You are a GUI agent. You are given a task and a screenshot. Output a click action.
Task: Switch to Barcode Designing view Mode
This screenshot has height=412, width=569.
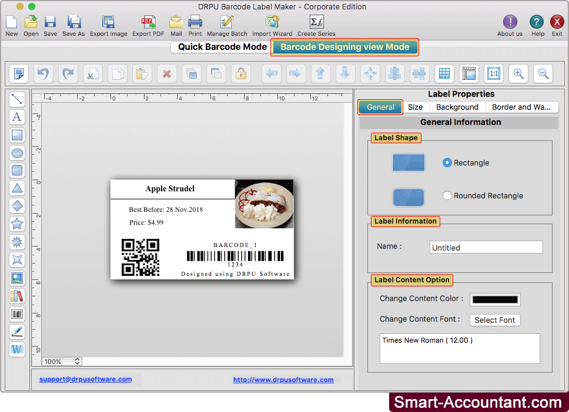(x=344, y=47)
